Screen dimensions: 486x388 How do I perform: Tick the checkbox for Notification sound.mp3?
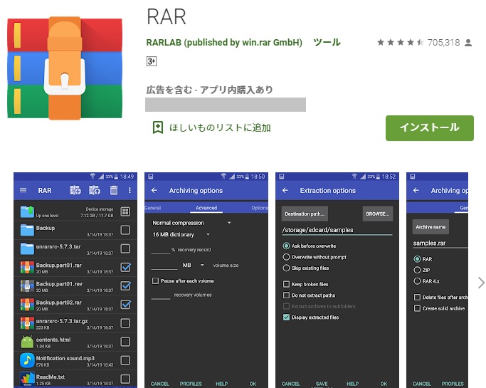[x=125, y=360]
